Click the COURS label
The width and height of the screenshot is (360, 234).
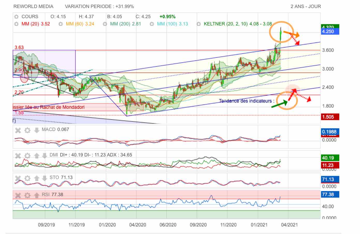pos(30,17)
